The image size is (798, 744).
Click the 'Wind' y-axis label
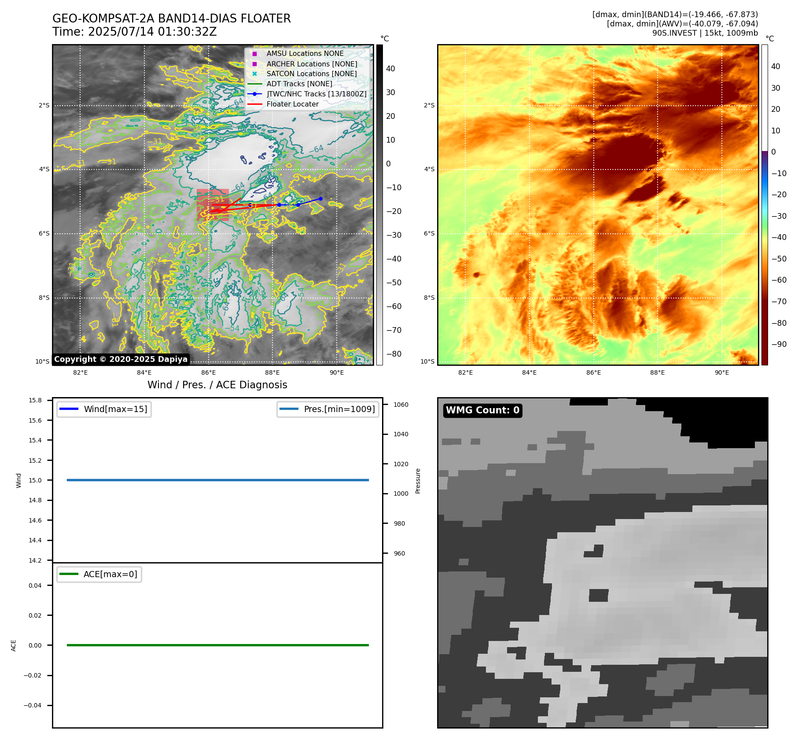[18, 480]
